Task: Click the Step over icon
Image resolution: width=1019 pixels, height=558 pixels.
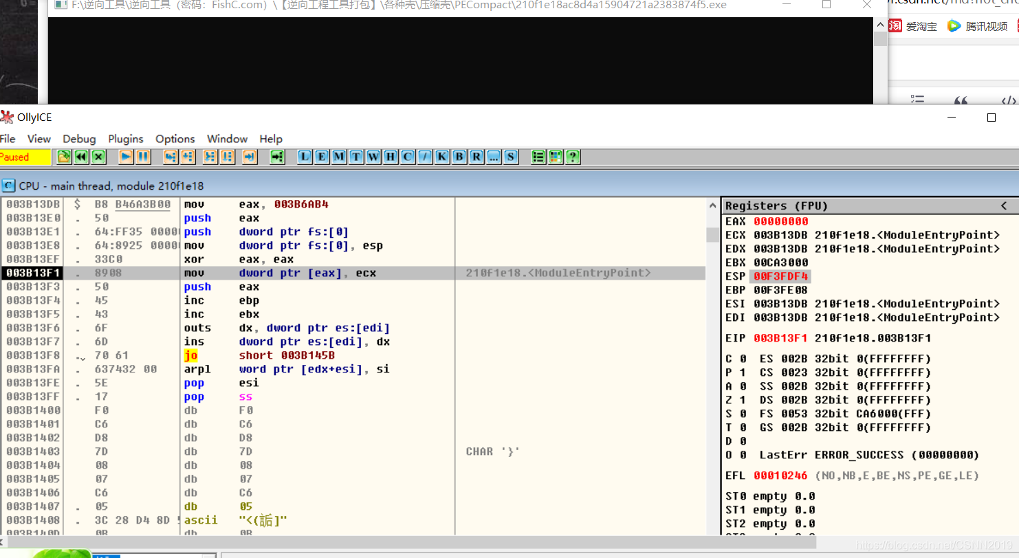Action: (x=188, y=157)
